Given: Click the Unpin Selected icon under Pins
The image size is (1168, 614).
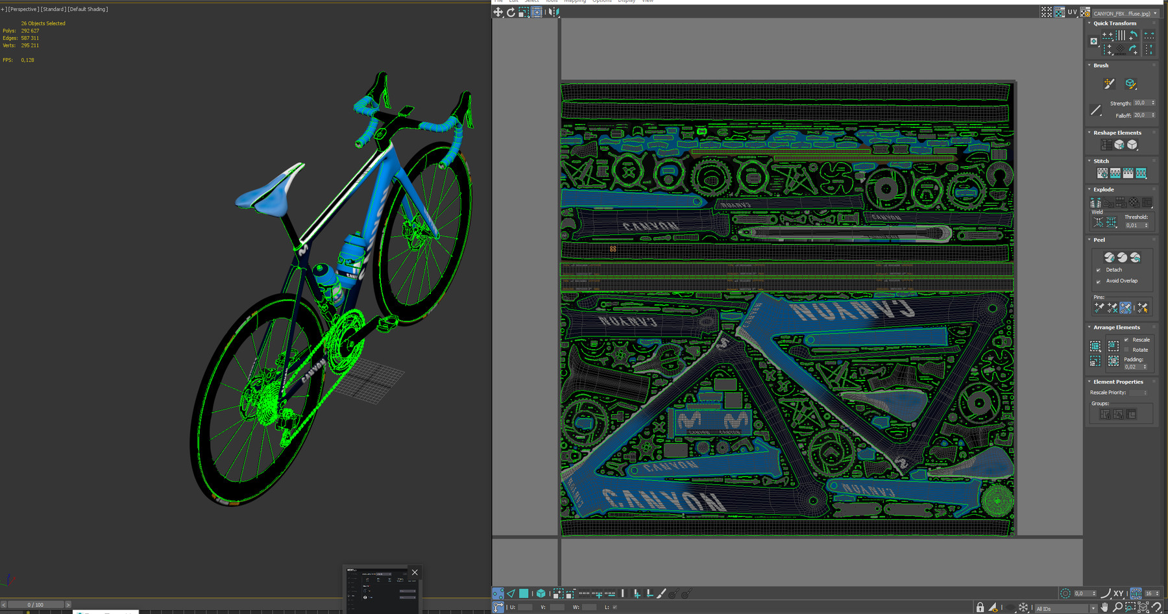Looking at the screenshot, I should tap(1112, 308).
